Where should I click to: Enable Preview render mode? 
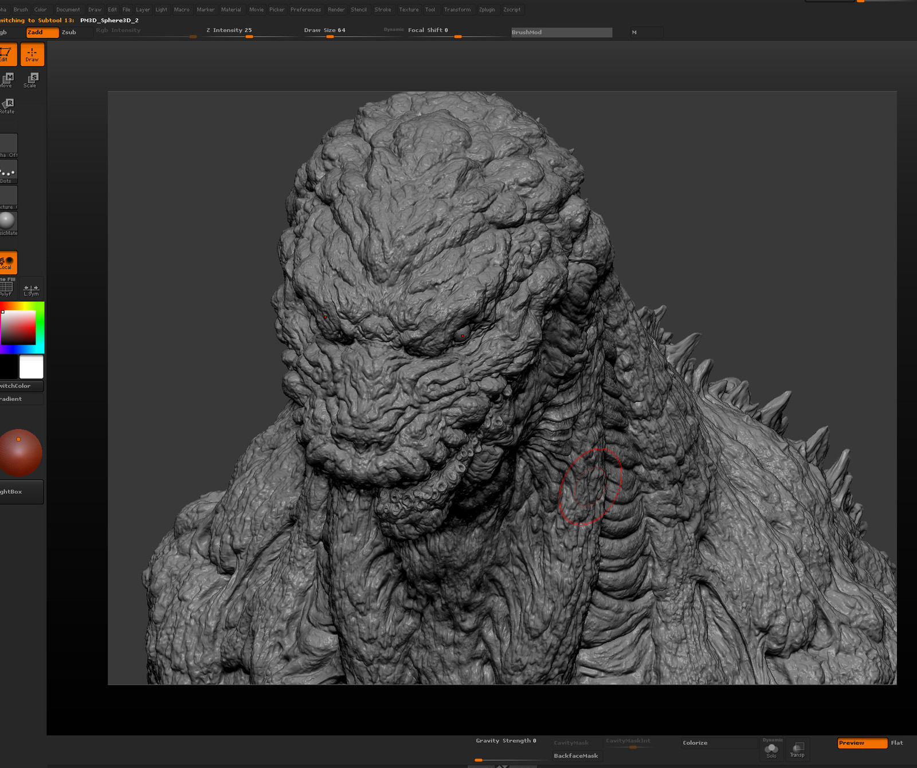[x=862, y=743]
